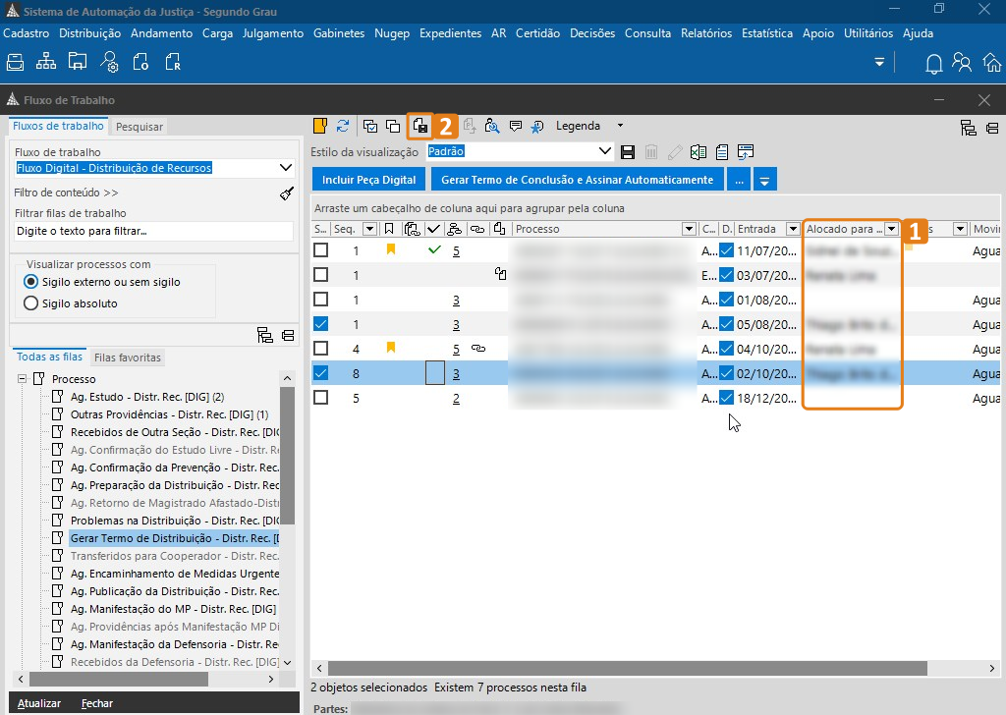Refresh the list with the blue arrows icon
The width and height of the screenshot is (1006, 715).
point(343,126)
